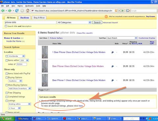The image size is (158, 121).
Task: Open Home & Garden category link
Action: point(12,38)
